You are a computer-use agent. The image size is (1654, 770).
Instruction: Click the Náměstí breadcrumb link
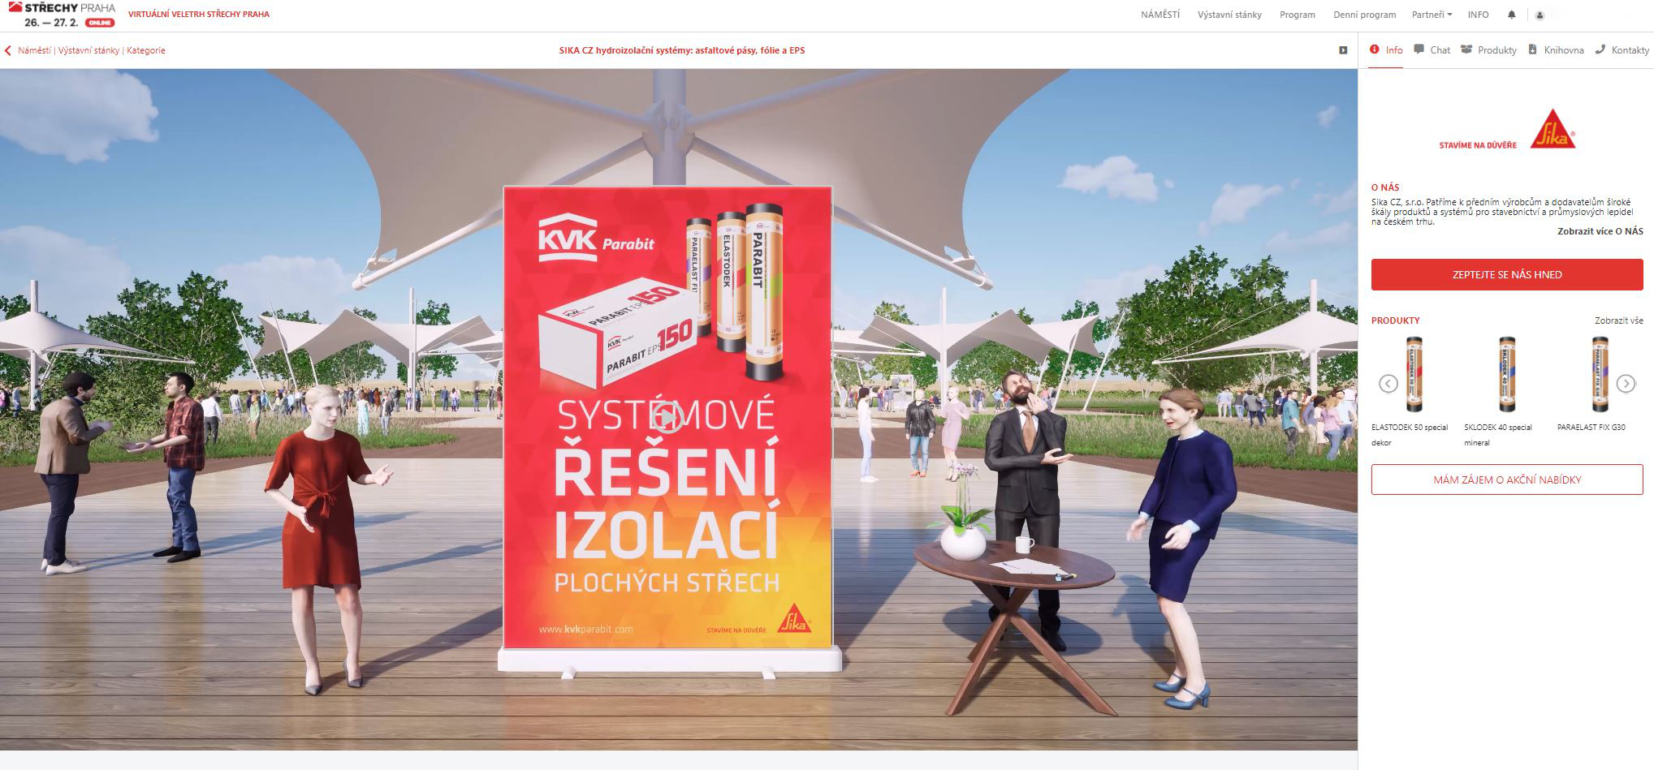pos(34,50)
